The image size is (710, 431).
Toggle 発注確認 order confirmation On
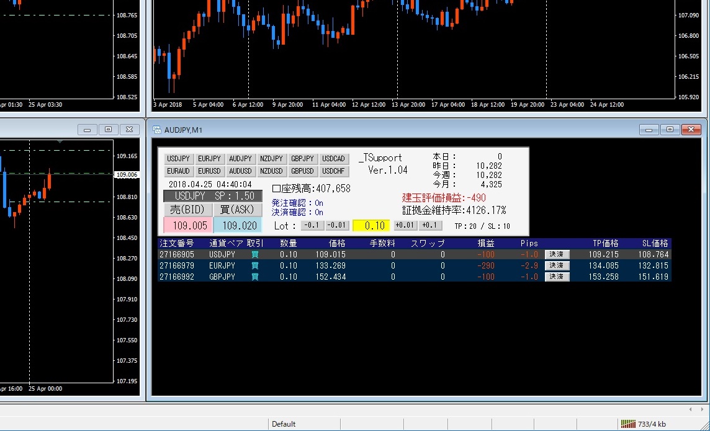tap(297, 203)
